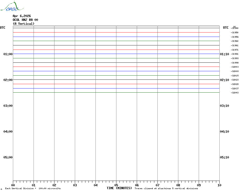240x192 pixels.
Task: Select the DC offset value -32043
Action: click(x=235, y=93)
